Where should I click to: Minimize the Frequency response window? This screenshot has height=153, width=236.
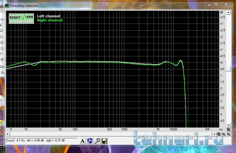coord(209,5)
